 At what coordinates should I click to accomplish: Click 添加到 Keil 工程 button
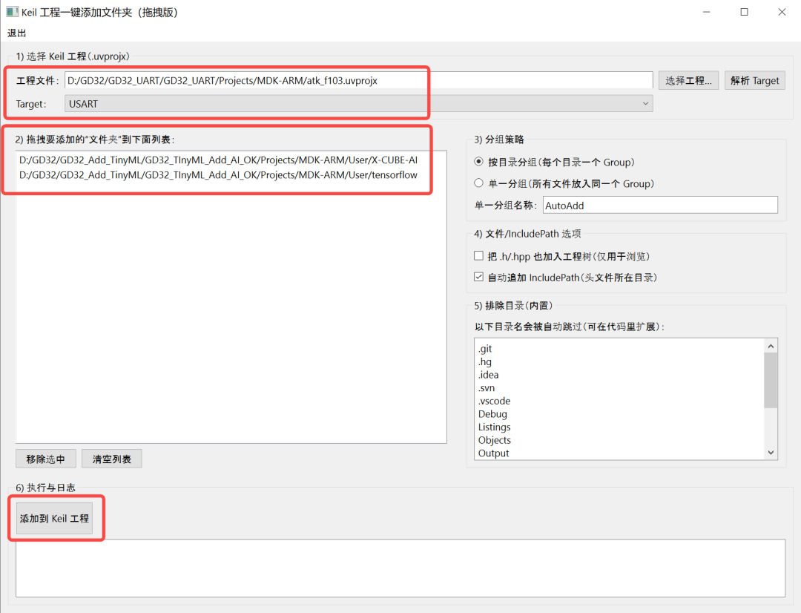54,519
